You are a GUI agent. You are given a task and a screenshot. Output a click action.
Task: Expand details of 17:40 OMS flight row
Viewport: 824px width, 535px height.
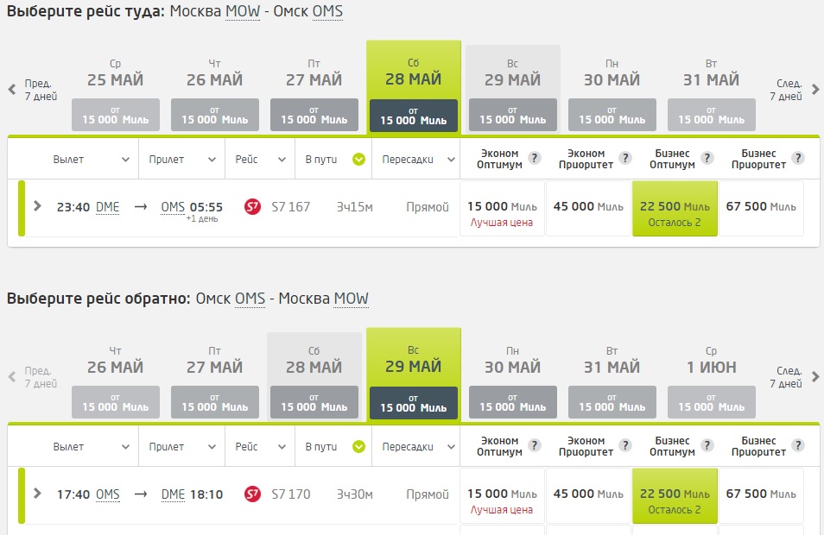[37, 493]
